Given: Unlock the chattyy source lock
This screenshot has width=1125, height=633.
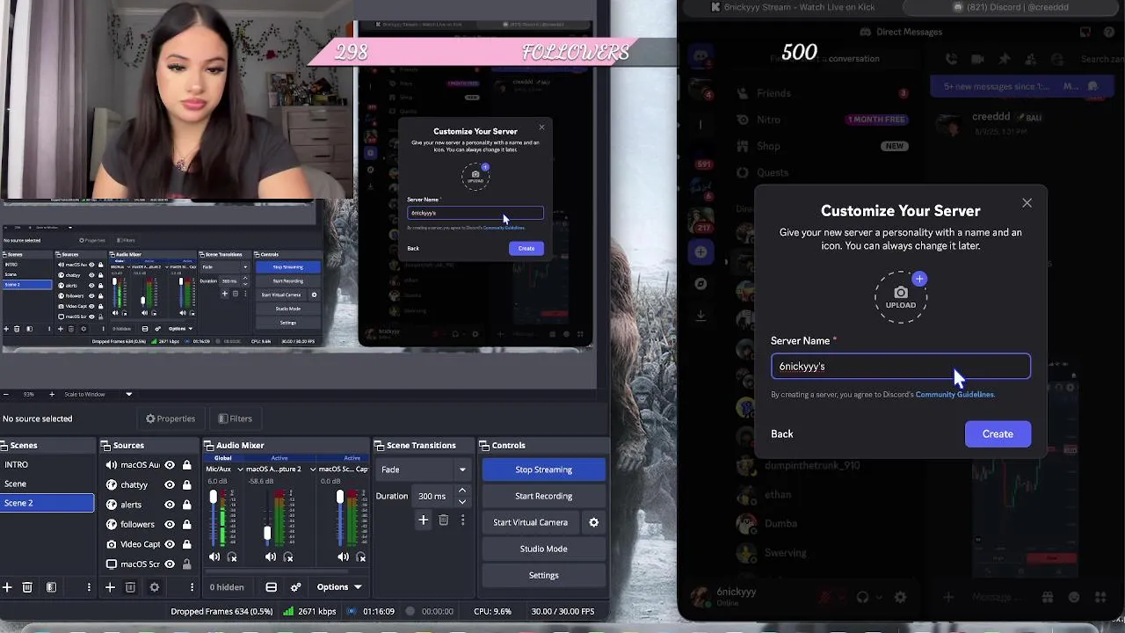Looking at the screenshot, I should (187, 484).
